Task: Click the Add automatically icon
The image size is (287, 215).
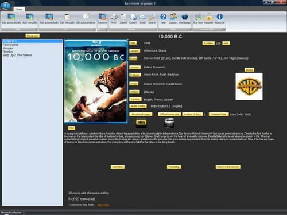Action: (x=11, y=17)
